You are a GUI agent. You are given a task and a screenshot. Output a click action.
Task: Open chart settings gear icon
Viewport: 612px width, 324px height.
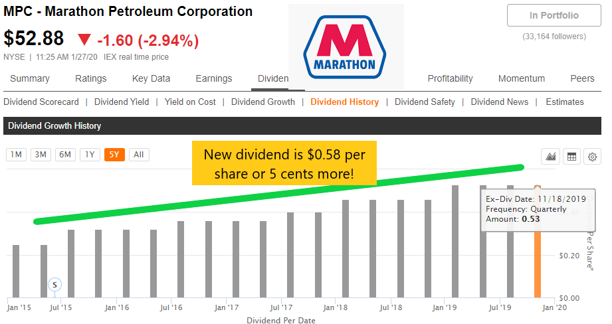[592, 157]
